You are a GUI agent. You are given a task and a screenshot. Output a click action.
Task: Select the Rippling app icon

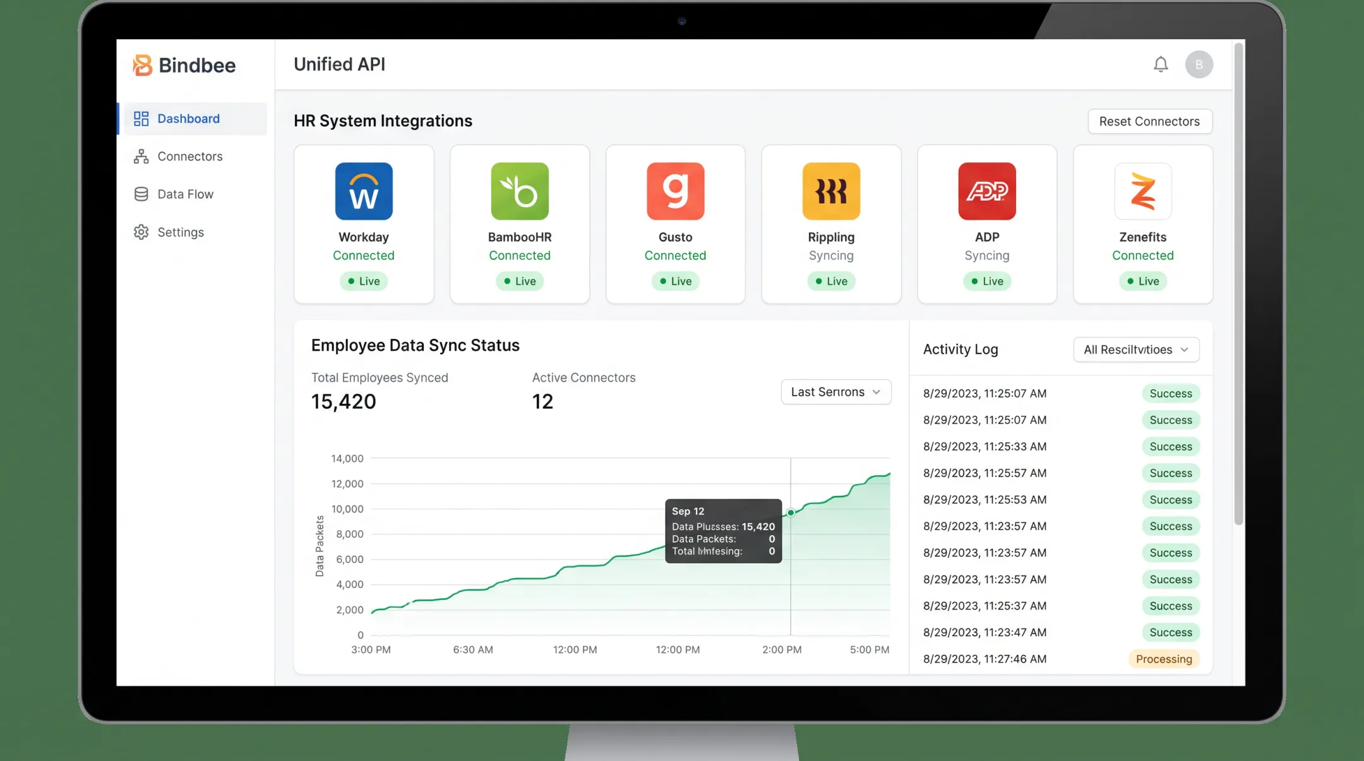(831, 191)
